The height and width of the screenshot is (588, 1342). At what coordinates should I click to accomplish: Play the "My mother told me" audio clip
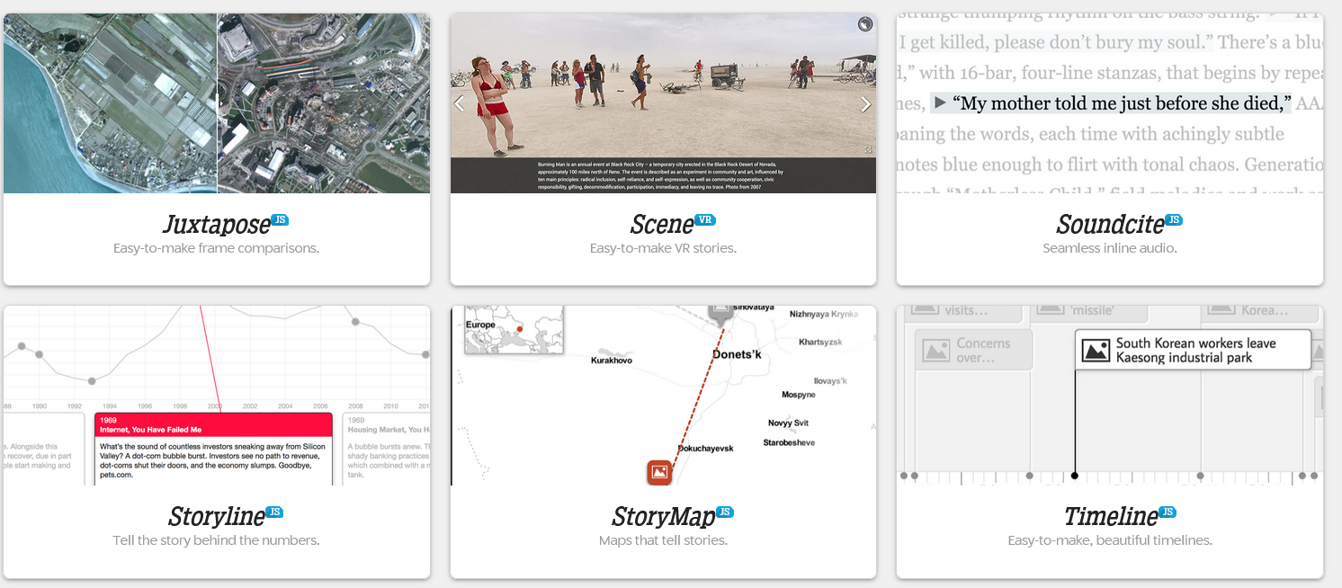(940, 102)
